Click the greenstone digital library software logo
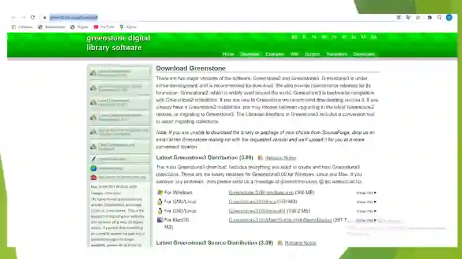 point(118,43)
